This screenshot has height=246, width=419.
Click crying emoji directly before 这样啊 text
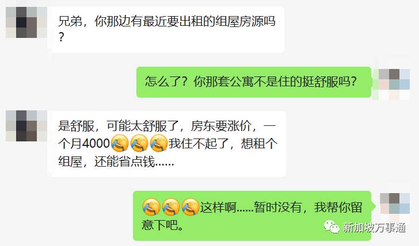(191, 207)
